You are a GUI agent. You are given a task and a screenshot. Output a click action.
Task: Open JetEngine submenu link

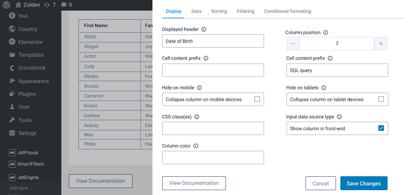tap(18, 188)
